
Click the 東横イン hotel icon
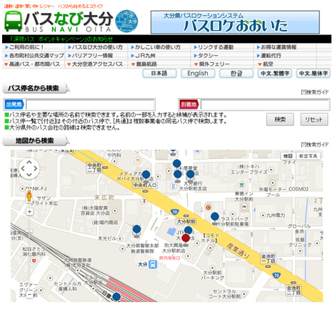(244, 206)
